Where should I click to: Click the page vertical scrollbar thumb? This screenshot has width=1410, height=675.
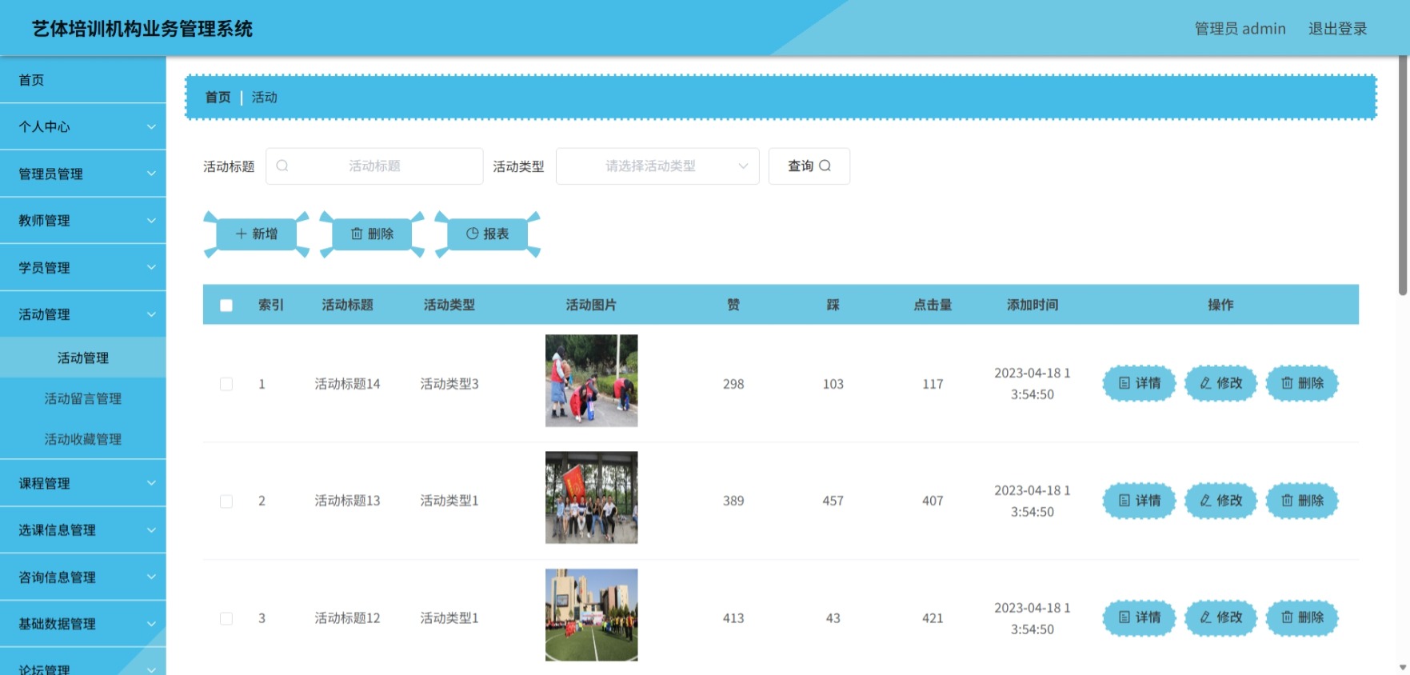[1403, 176]
